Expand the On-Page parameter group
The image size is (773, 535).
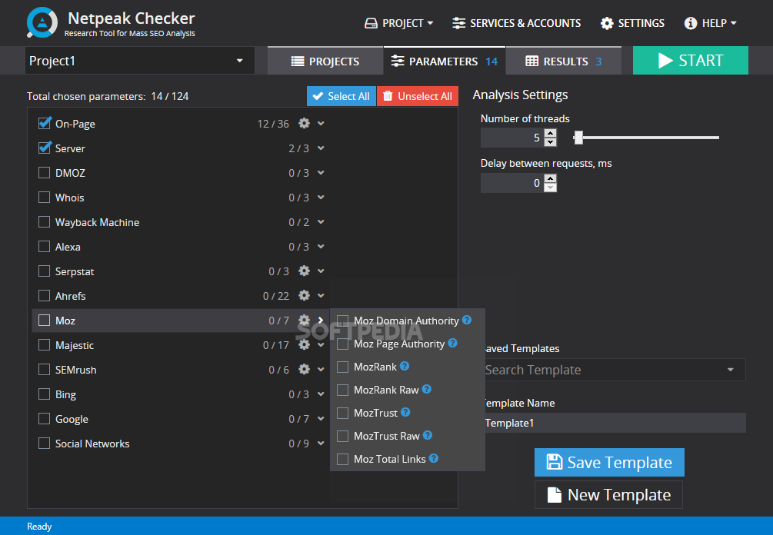pos(321,123)
